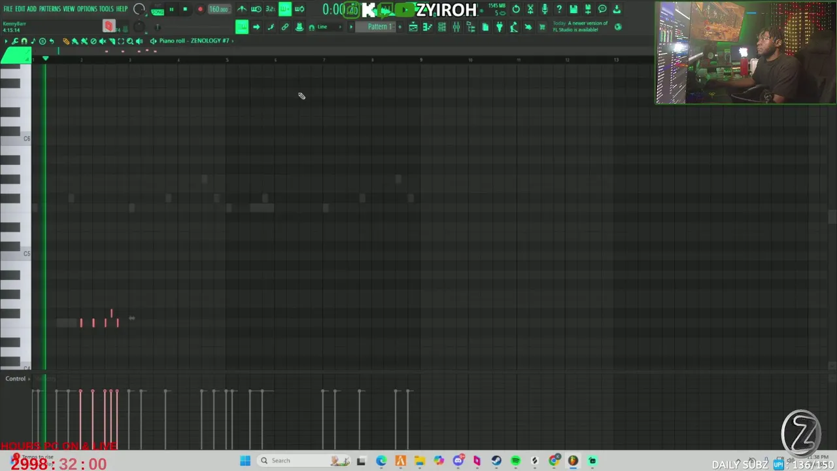
Task: Open the TOOLS menu
Action: click(106, 9)
